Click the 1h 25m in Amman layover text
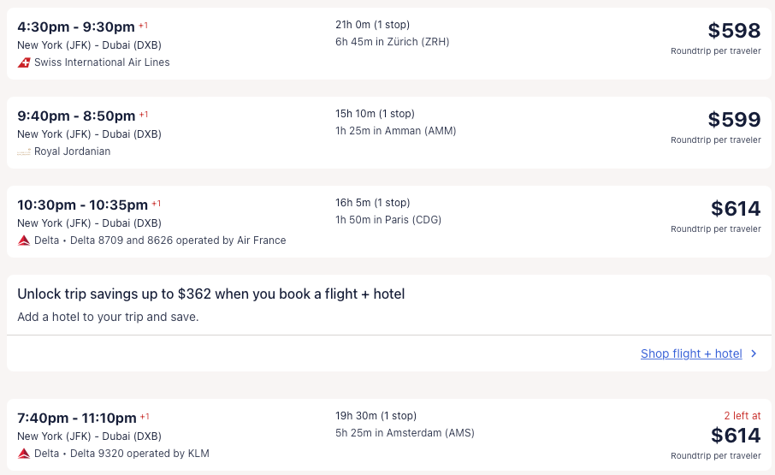 pos(395,131)
